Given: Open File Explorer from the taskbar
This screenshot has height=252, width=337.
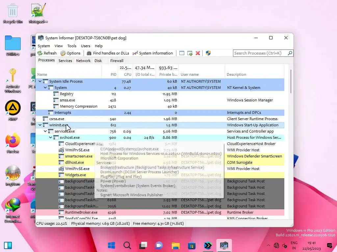Looking at the screenshot, I should coord(176,245).
